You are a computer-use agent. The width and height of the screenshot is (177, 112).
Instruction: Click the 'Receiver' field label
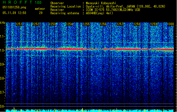pyautogui.click(x=57, y=10)
